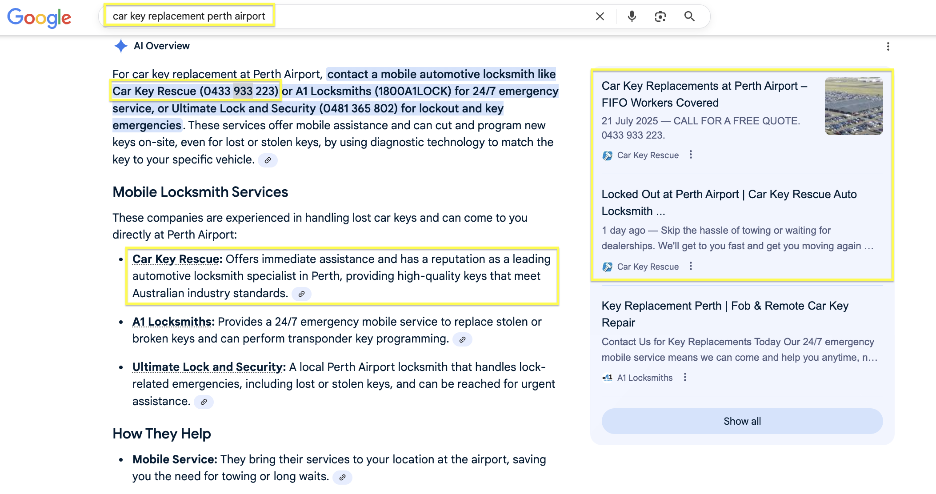Screen dimensions: 936x494
Task: Click source link icon after A1 Locksmiths bullet
Action: click(x=462, y=339)
